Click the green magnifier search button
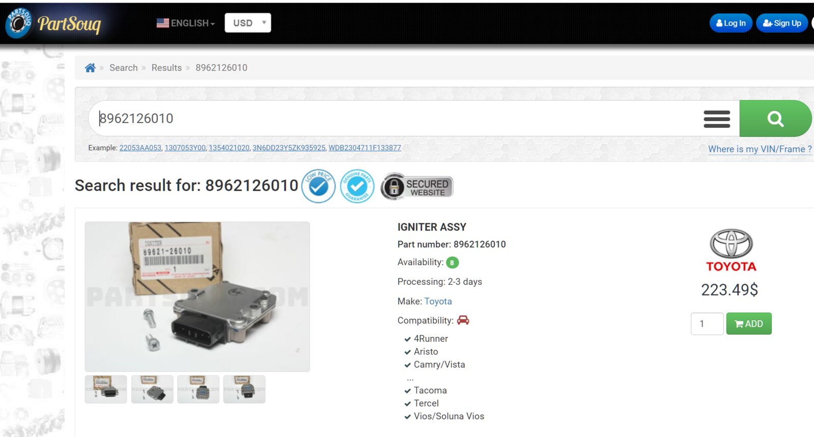 (x=775, y=119)
